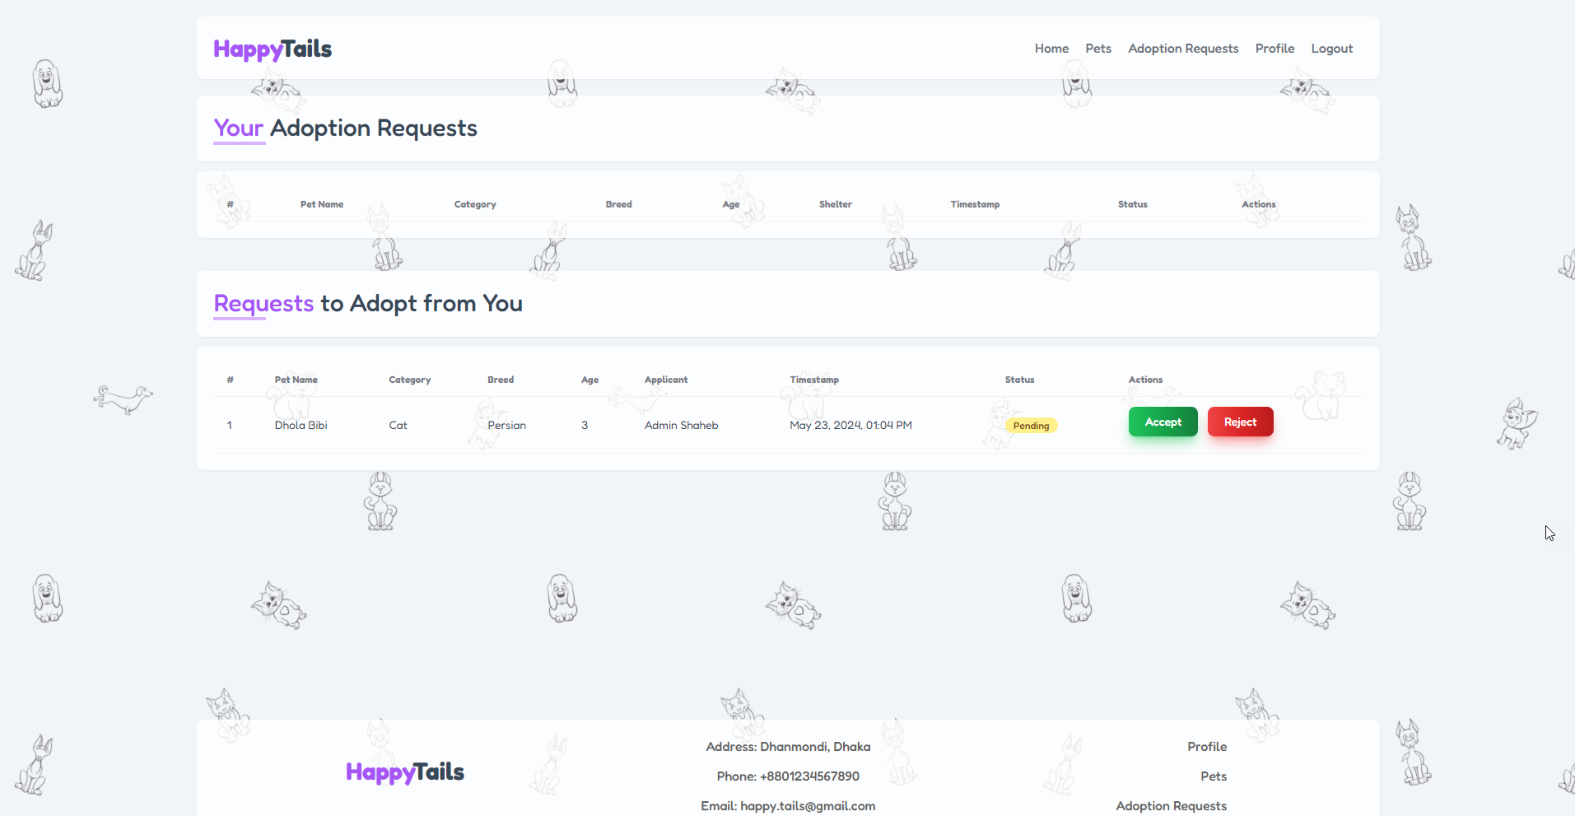Click the Applicant column header
This screenshot has height=816, width=1575.
coord(665,380)
